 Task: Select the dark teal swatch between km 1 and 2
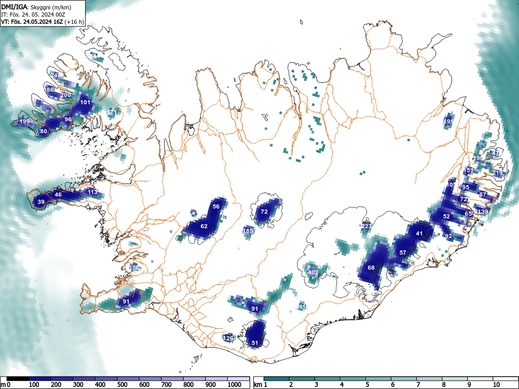277,379
